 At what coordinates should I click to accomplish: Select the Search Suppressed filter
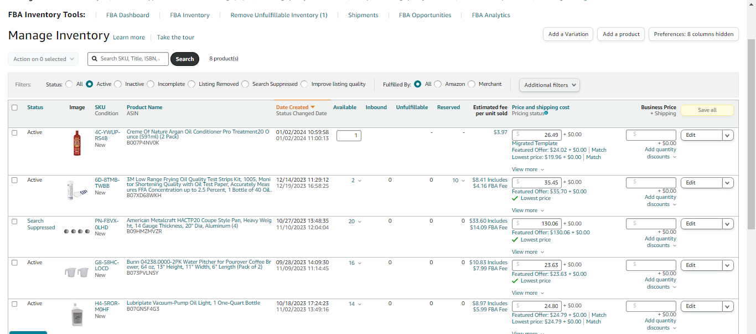[245, 84]
